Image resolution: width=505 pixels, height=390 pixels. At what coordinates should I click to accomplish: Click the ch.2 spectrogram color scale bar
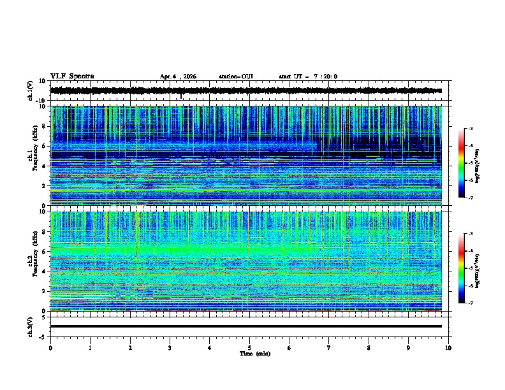pyautogui.click(x=461, y=268)
